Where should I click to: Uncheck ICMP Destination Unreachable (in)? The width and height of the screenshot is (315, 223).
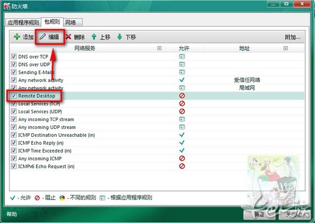[x=14, y=135]
